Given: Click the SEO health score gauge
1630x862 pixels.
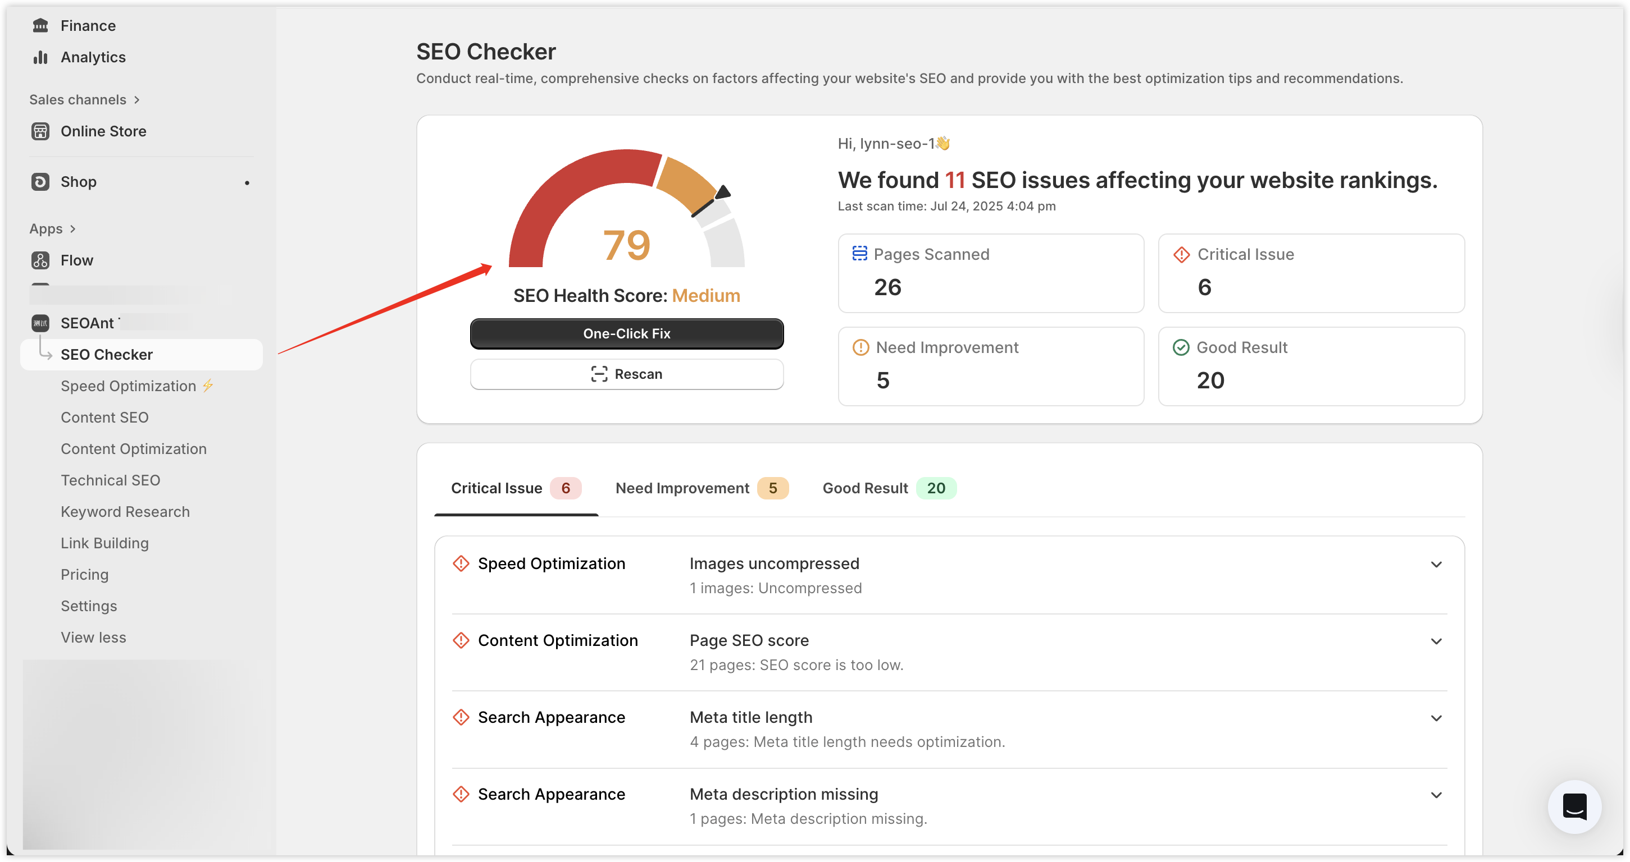Looking at the screenshot, I should pos(626,212).
